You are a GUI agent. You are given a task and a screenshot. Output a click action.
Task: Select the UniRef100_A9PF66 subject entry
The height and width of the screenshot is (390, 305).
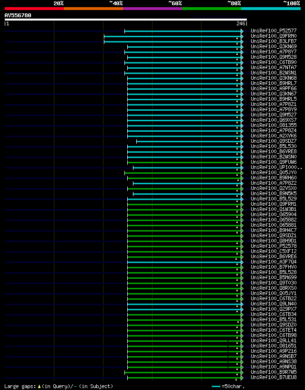pyautogui.click(x=274, y=88)
